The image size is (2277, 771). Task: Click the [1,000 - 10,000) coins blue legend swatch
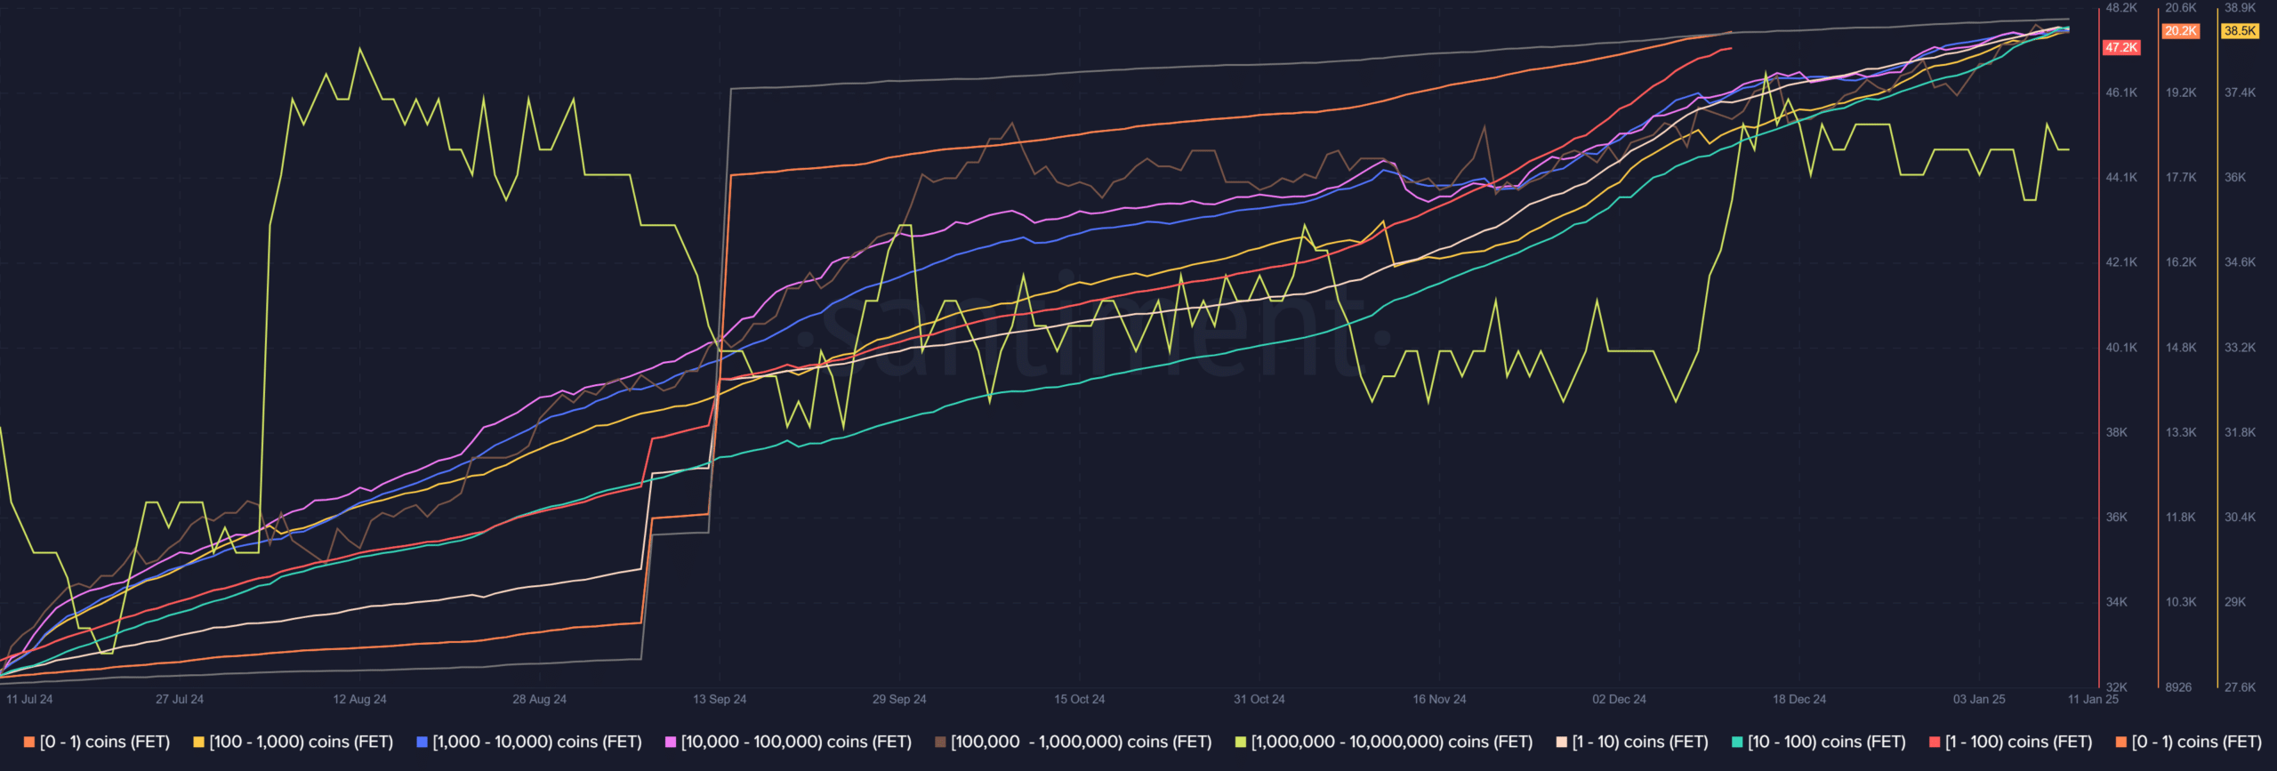coord(422,743)
